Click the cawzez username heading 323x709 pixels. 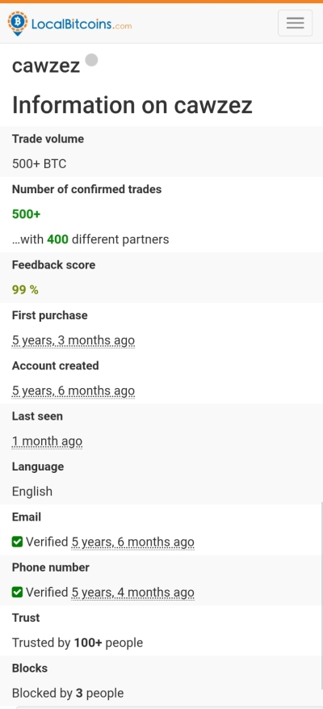[x=46, y=65]
